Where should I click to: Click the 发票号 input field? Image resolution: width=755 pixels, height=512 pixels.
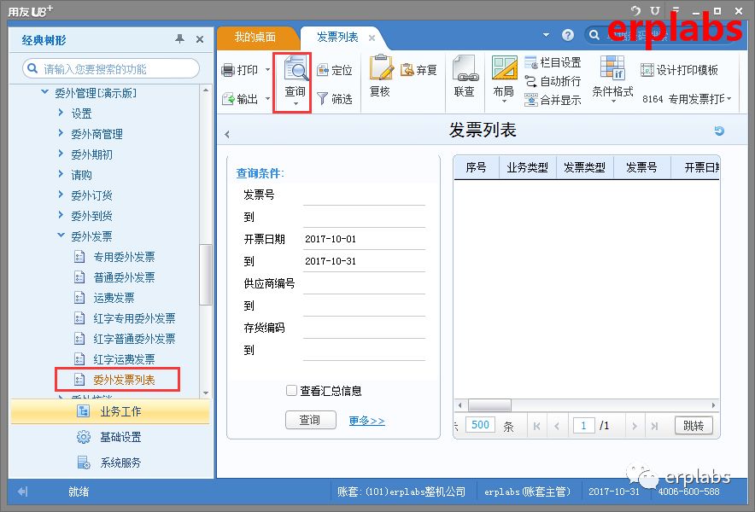364,195
